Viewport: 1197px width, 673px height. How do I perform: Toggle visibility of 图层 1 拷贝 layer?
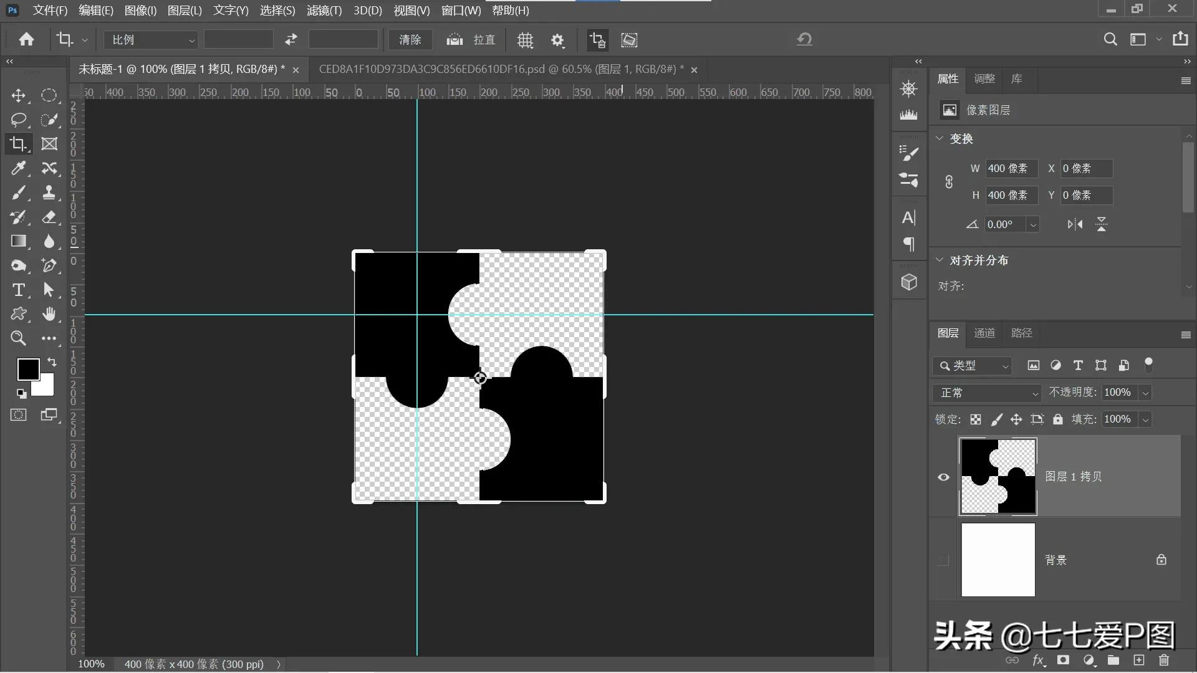click(x=943, y=476)
